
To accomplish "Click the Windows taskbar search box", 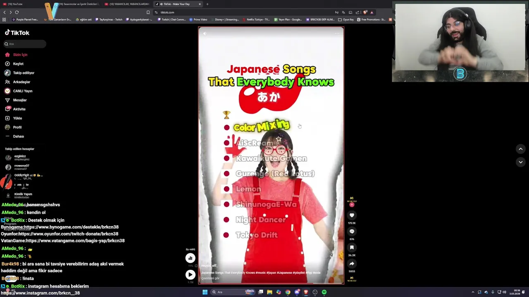I will click(x=234, y=292).
